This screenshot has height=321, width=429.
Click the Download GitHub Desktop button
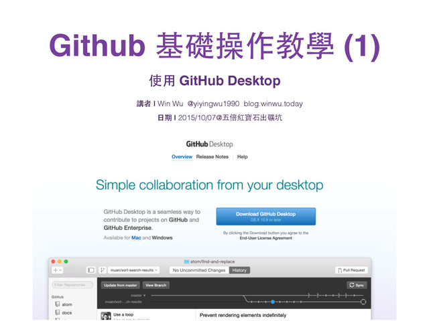[x=266, y=217]
